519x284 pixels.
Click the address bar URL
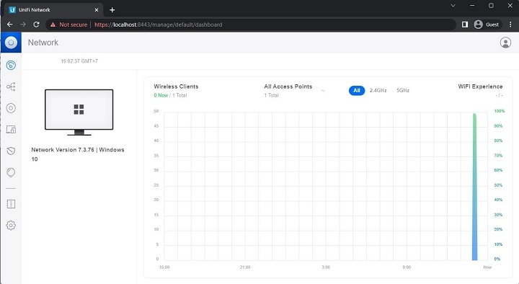point(158,25)
